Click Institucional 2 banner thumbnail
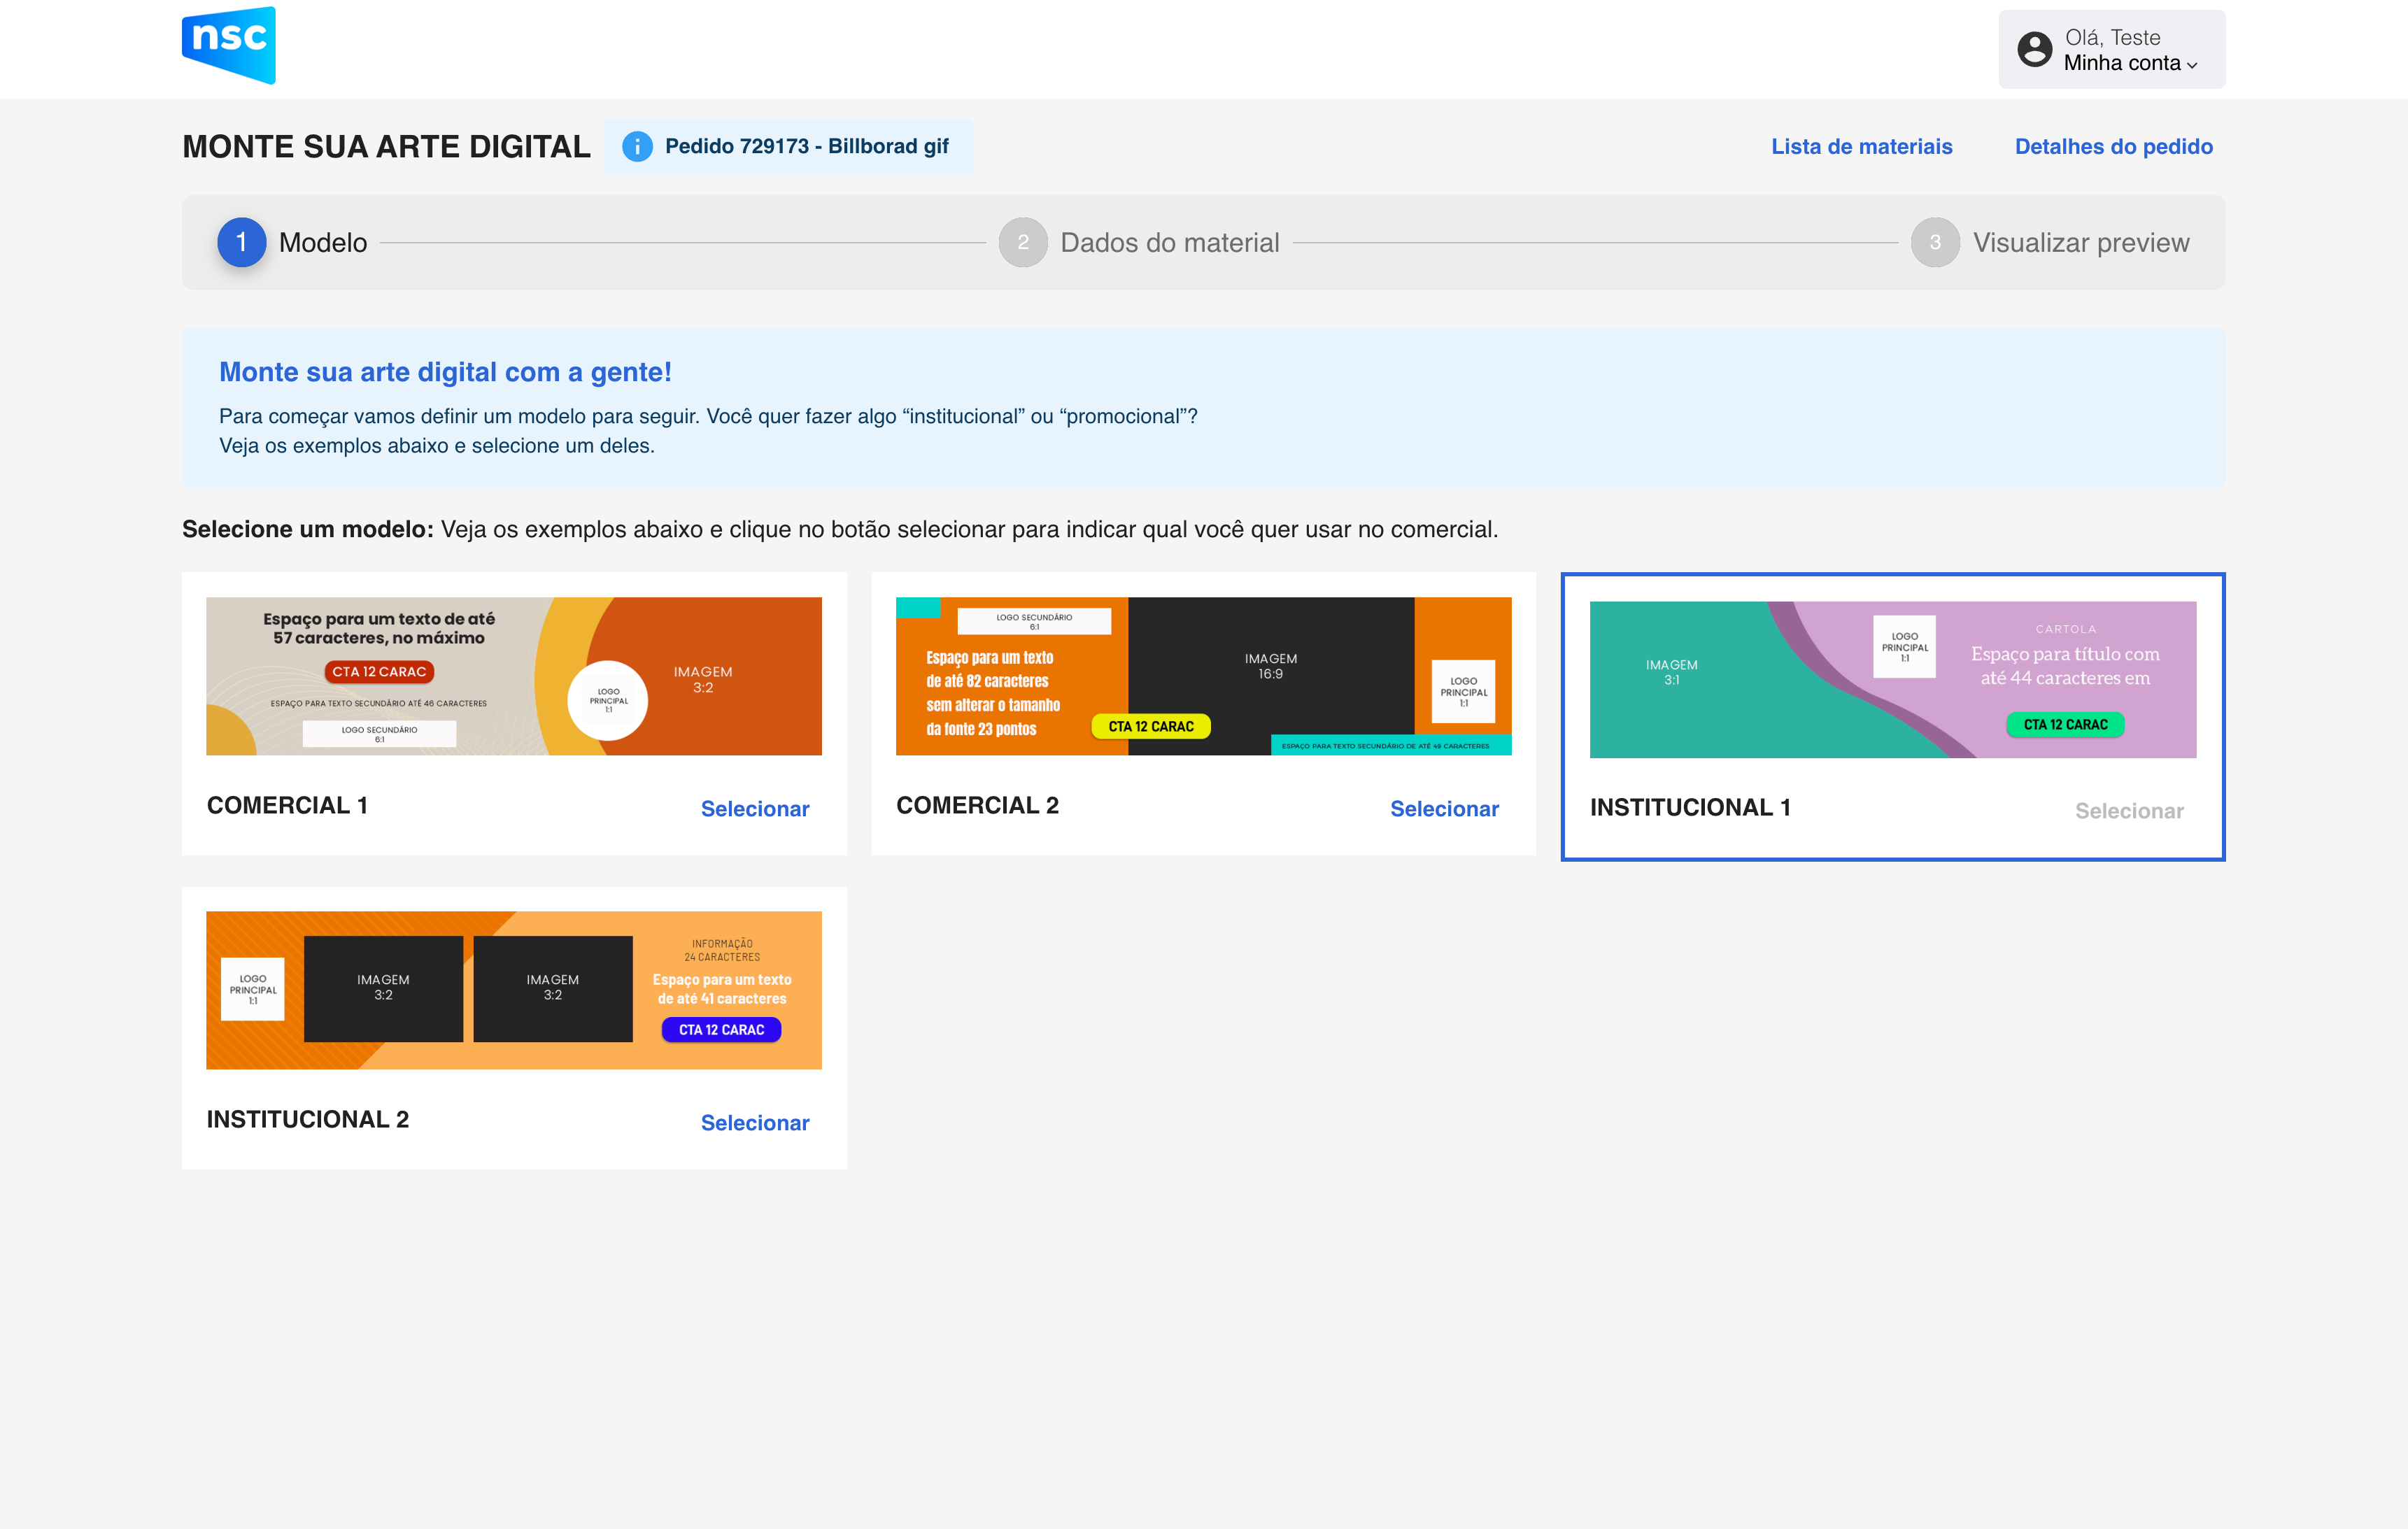 click(x=513, y=990)
